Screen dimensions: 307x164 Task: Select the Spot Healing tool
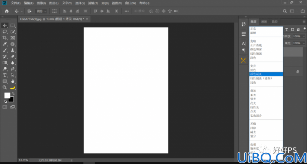[13, 44]
